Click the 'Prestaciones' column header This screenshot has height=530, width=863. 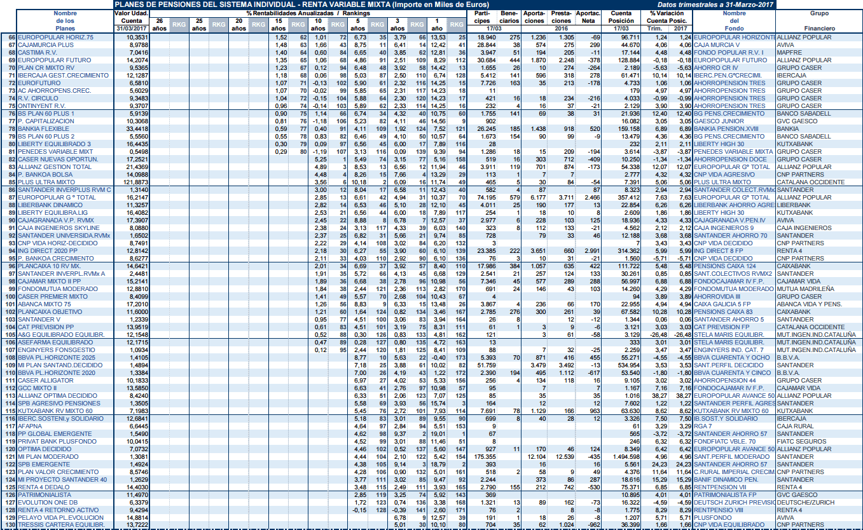tap(561, 17)
